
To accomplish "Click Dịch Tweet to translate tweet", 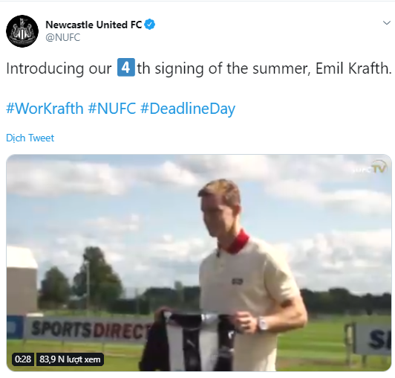I will tap(30, 138).
